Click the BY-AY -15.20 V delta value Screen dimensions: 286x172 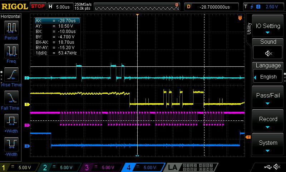(x=66, y=48)
